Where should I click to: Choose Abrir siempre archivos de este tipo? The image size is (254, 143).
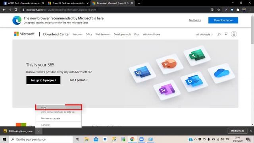58,112
